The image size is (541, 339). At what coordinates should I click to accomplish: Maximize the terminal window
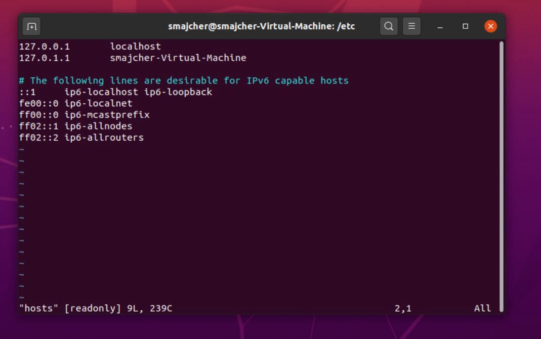coord(466,26)
